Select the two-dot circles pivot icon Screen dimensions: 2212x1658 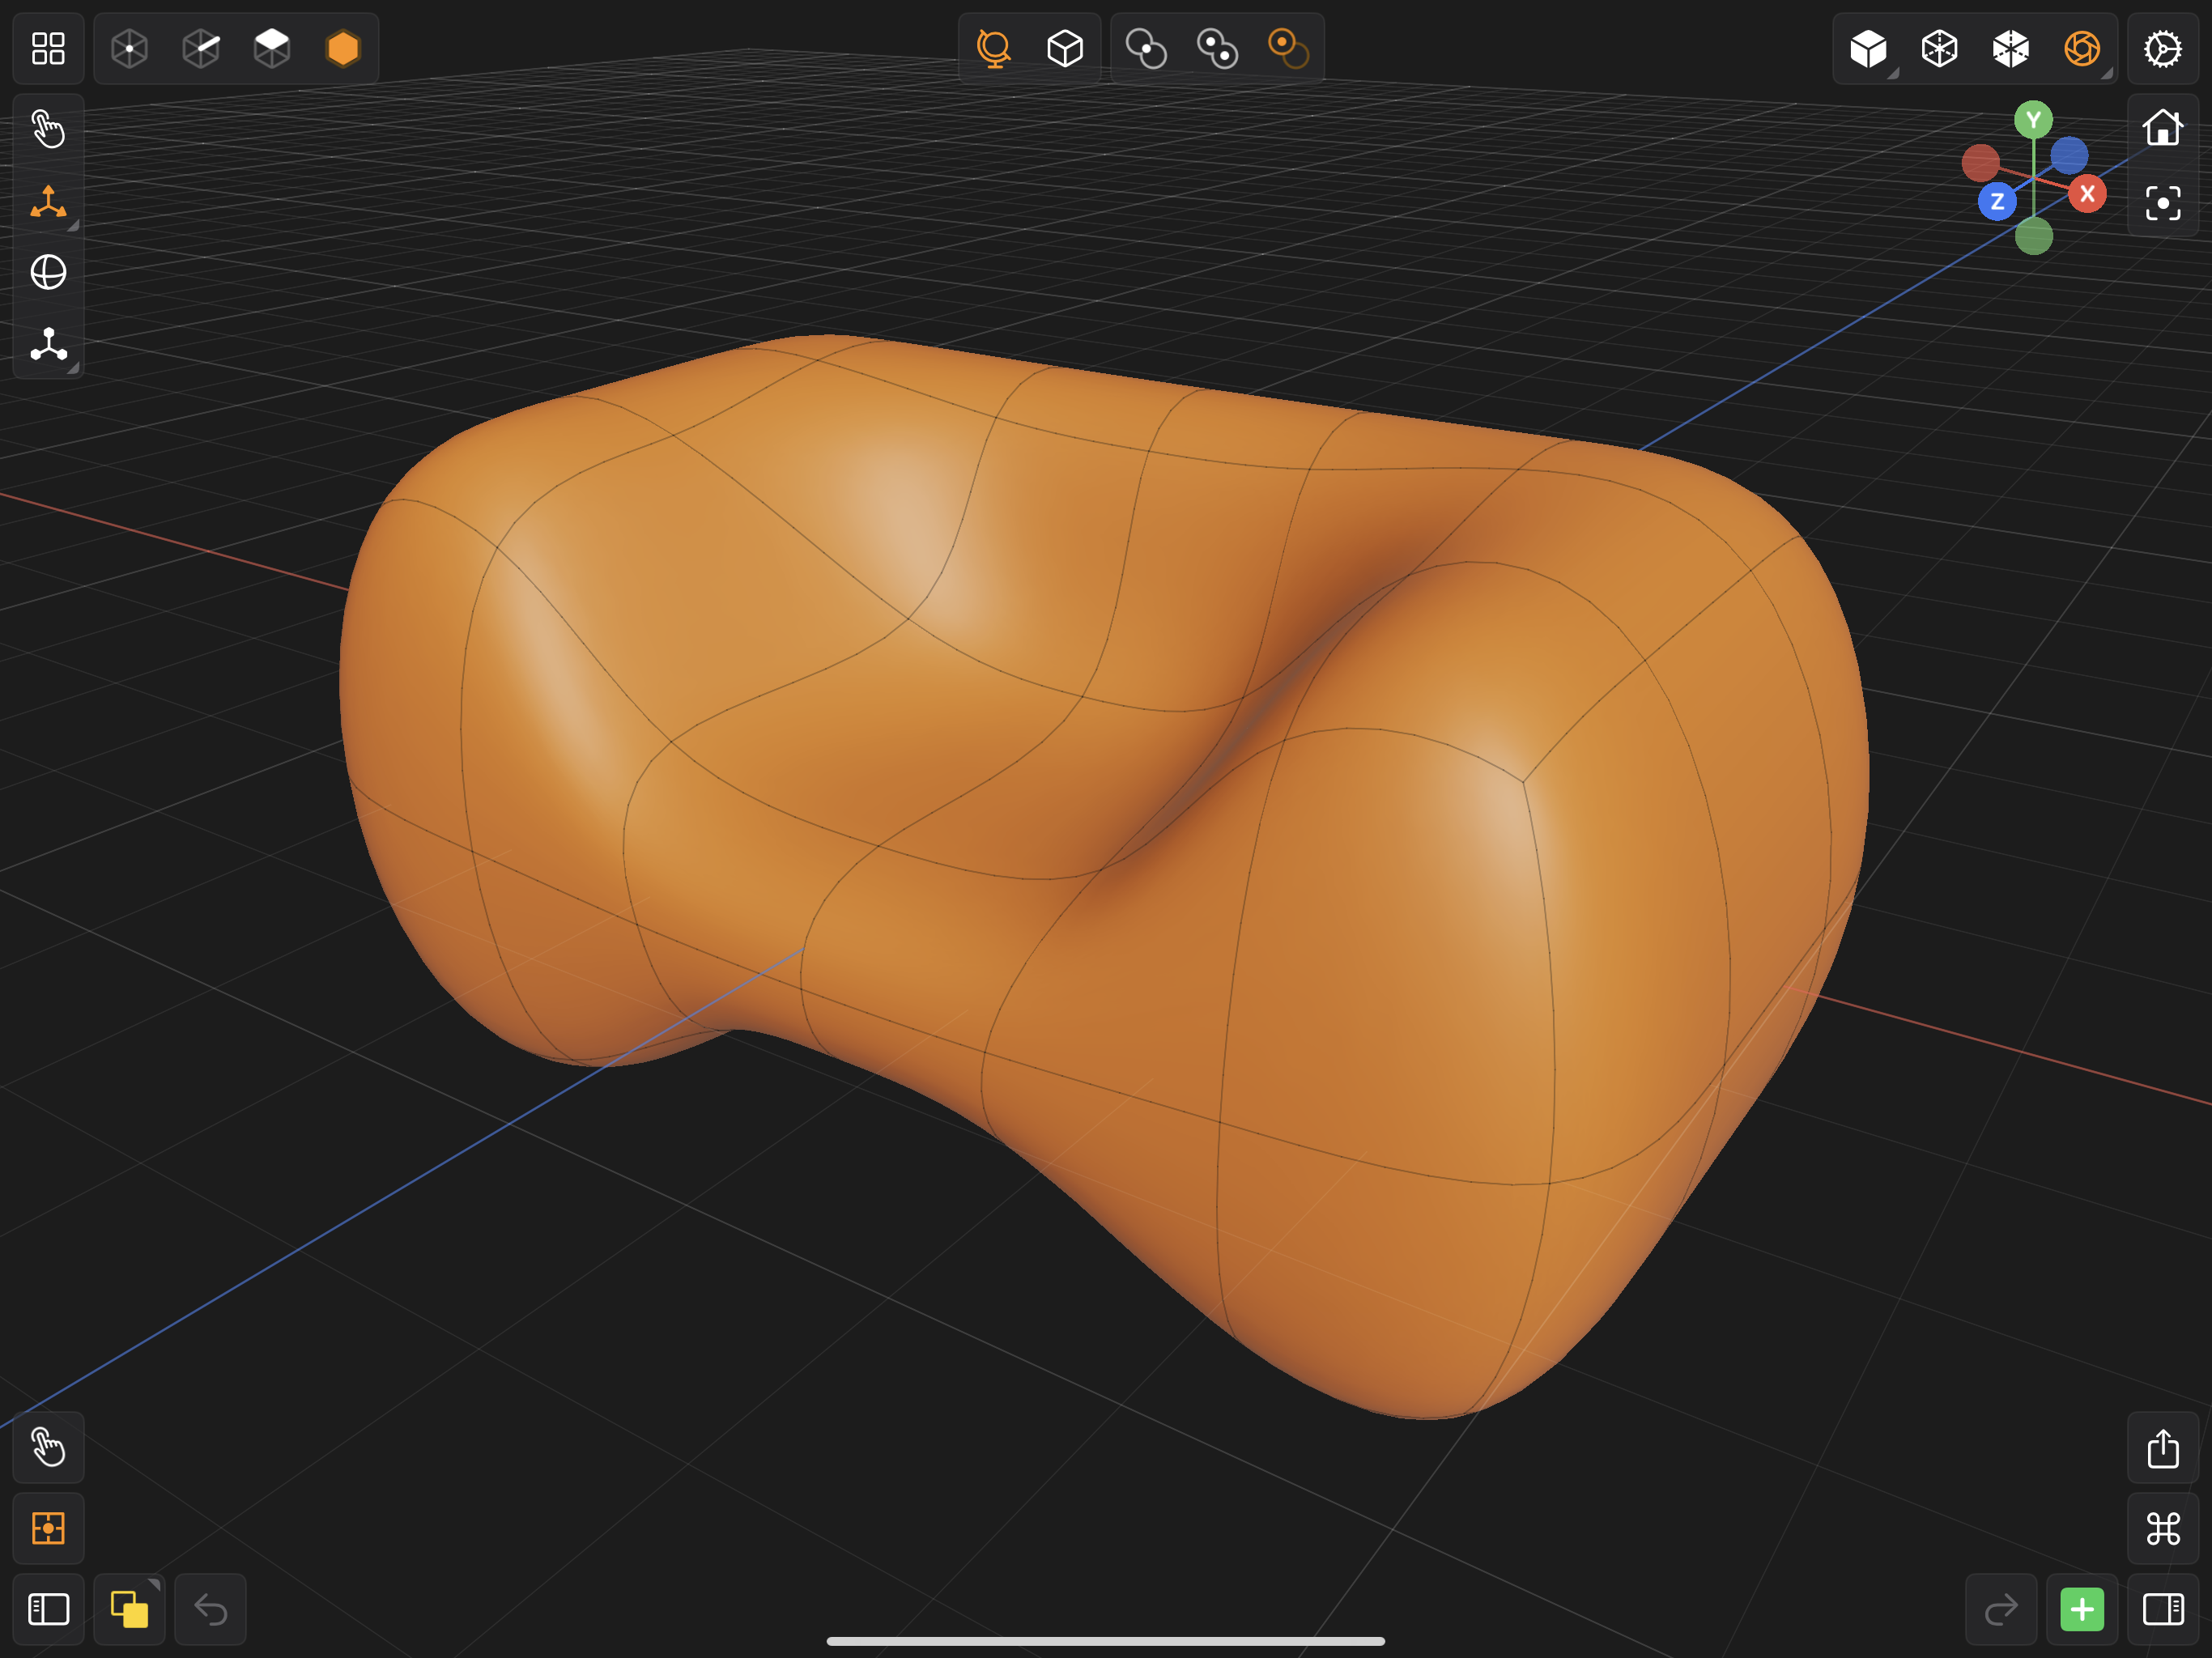pyautogui.click(x=1217, y=48)
